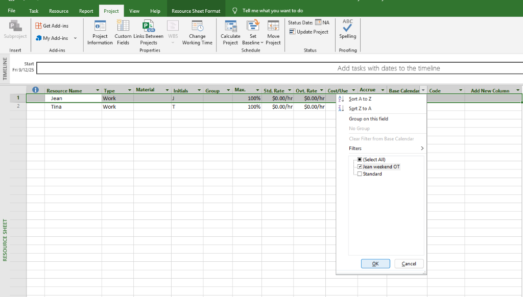Select the Tina resource name cell
523x297 pixels.
pos(73,107)
